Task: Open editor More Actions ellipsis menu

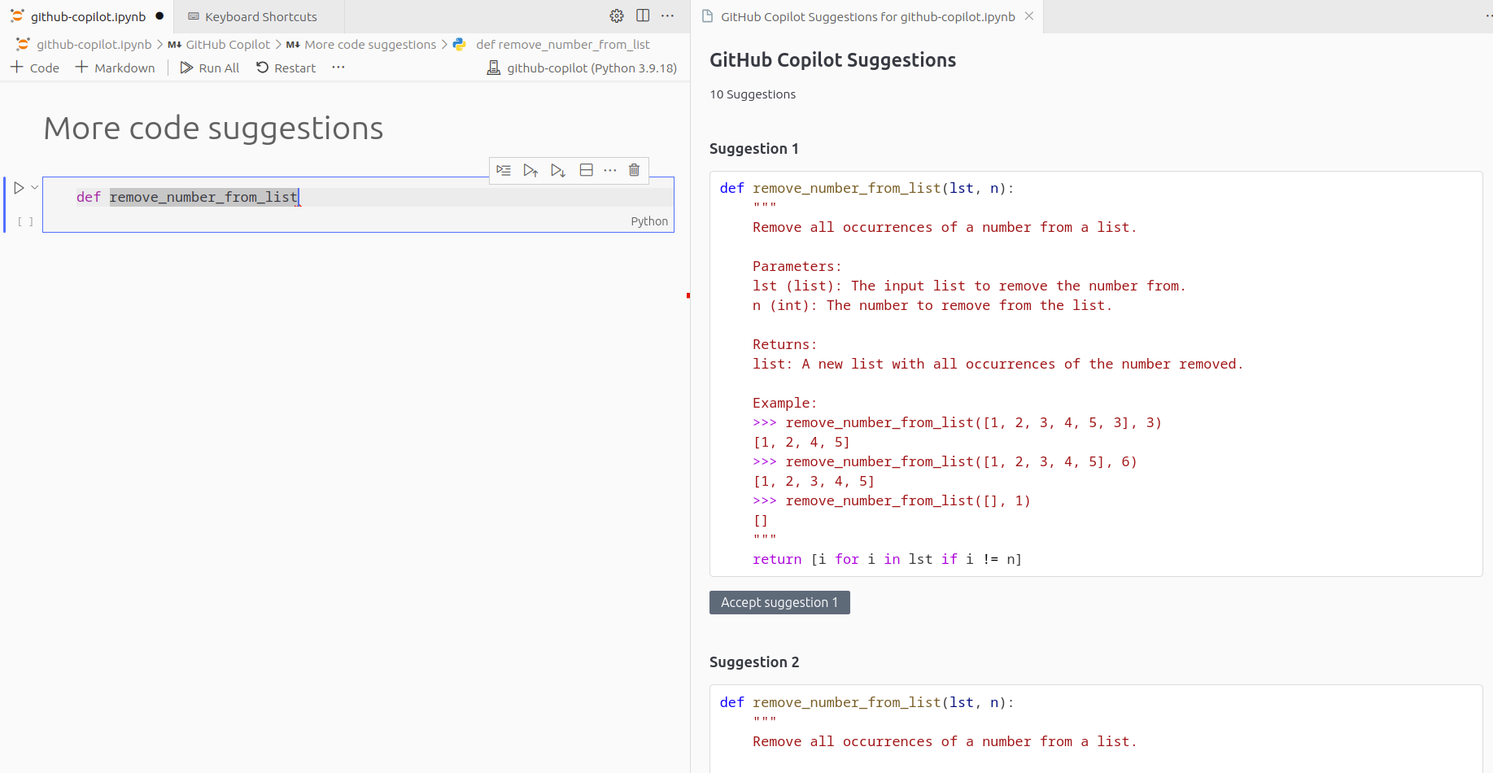Action: click(x=668, y=16)
